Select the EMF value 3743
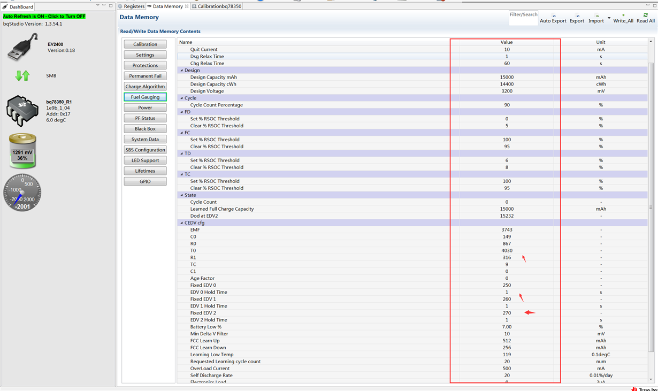The height and width of the screenshot is (391, 658). click(x=507, y=230)
